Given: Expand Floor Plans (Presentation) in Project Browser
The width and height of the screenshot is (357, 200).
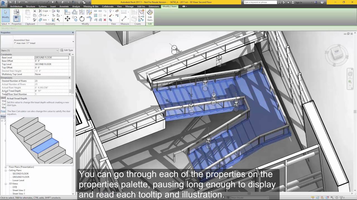Looking at the screenshot, I should pos(5,167).
